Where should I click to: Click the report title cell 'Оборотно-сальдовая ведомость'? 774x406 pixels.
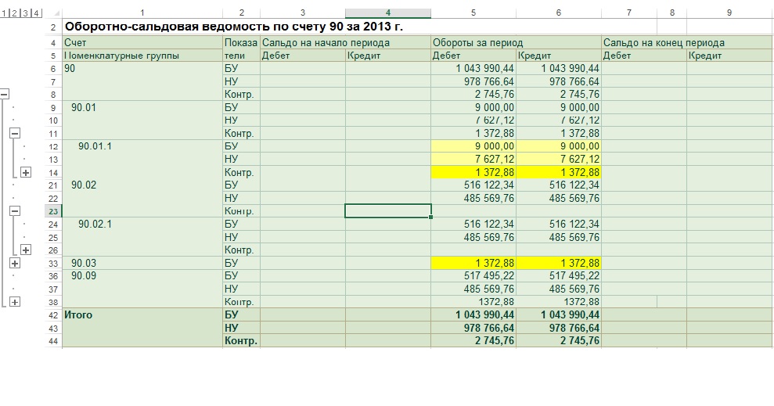click(233, 27)
